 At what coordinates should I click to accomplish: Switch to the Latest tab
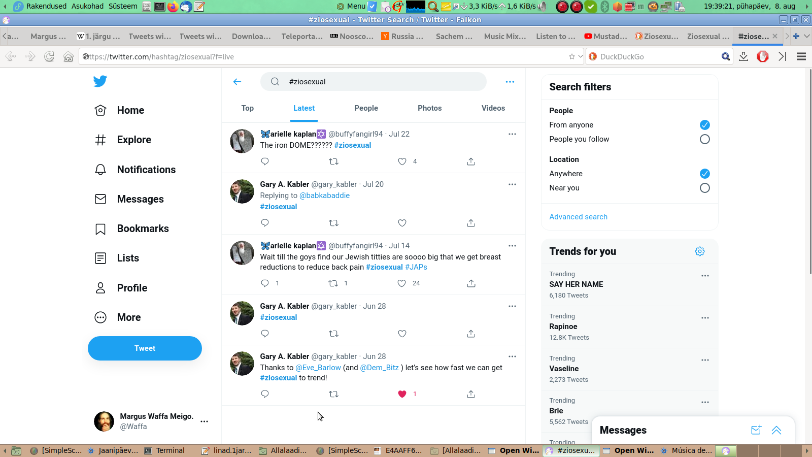[x=304, y=108]
